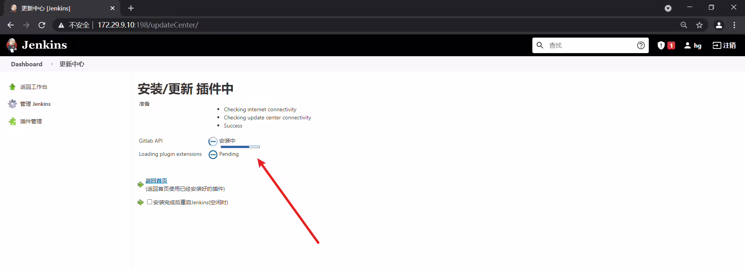Click the 注销 logout button

point(724,45)
